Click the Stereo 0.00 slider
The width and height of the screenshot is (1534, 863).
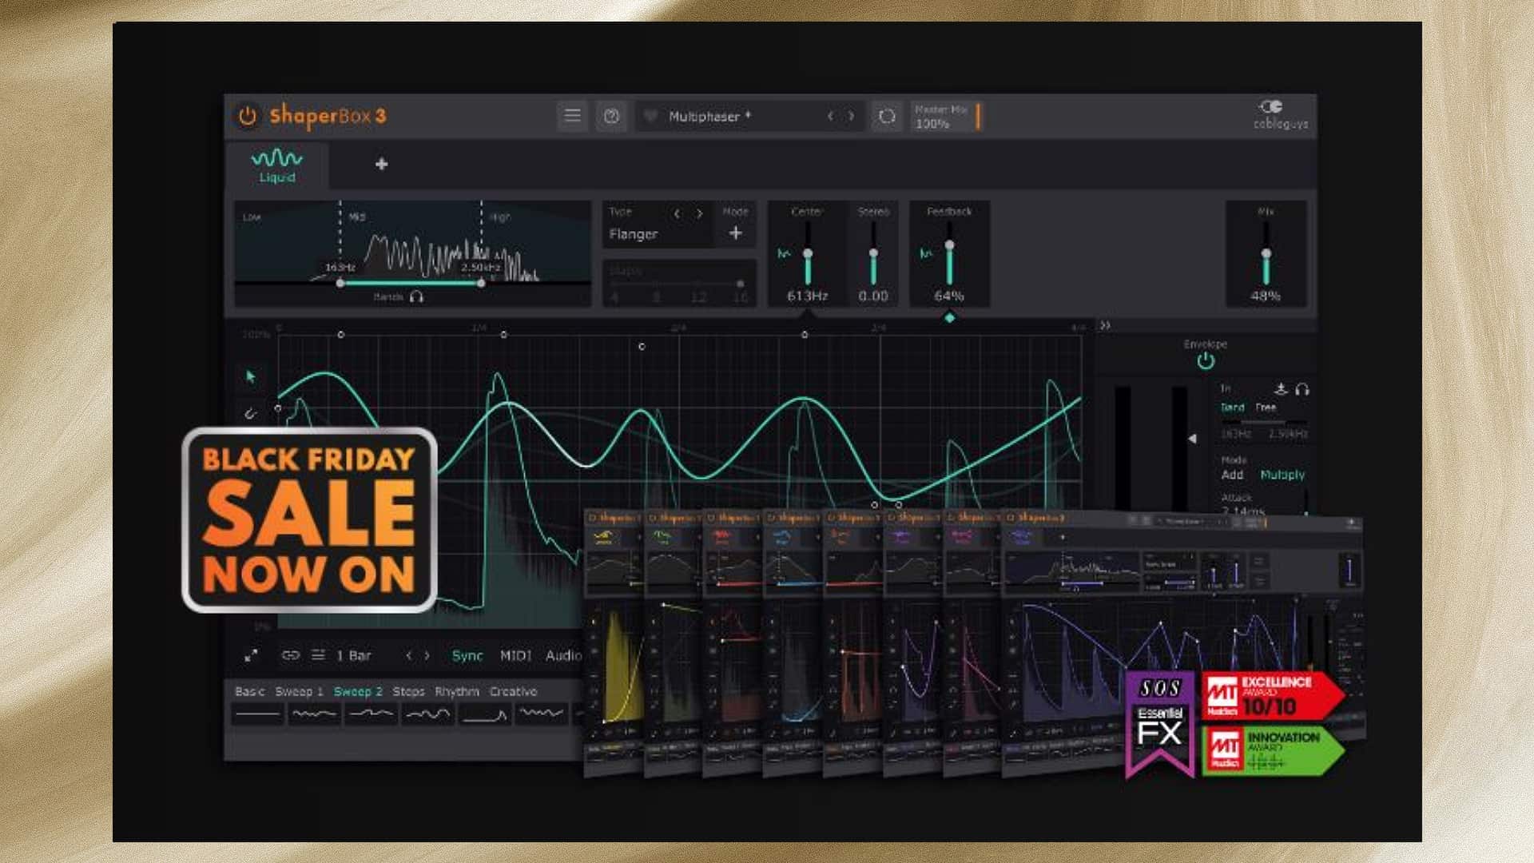(x=873, y=255)
